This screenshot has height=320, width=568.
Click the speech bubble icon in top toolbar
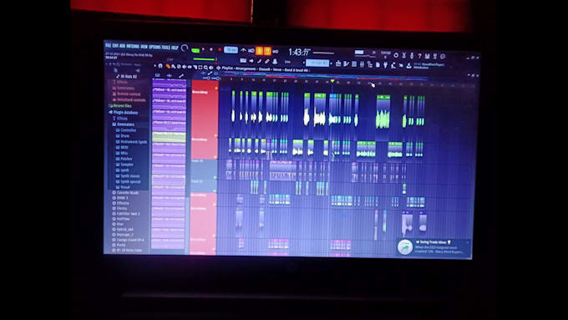point(443,57)
